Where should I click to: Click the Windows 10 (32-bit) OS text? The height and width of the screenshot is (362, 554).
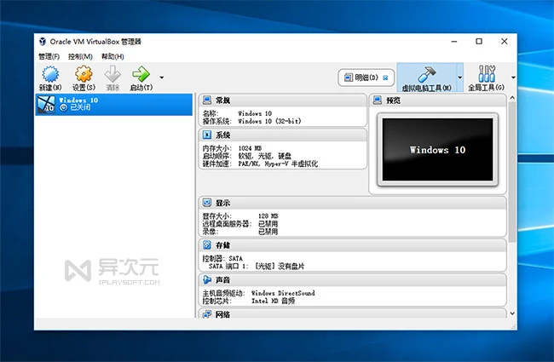click(x=269, y=121)
